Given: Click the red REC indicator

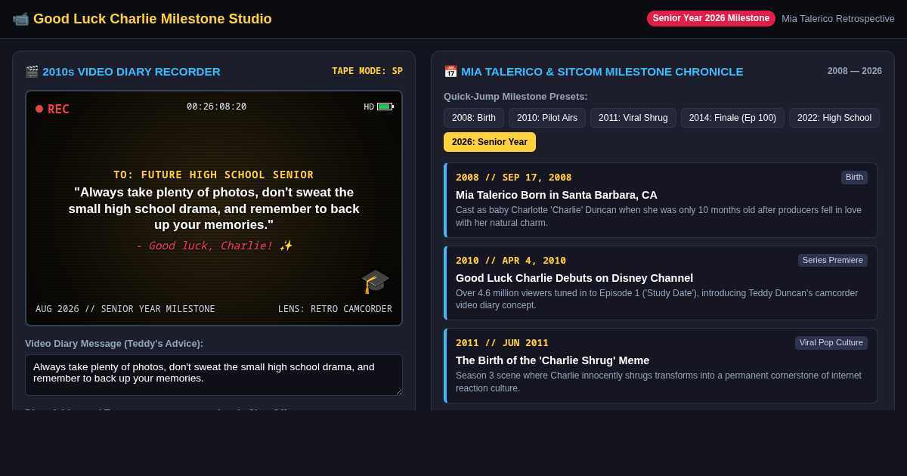Looking at the screenshot, I should coord(52,109).
